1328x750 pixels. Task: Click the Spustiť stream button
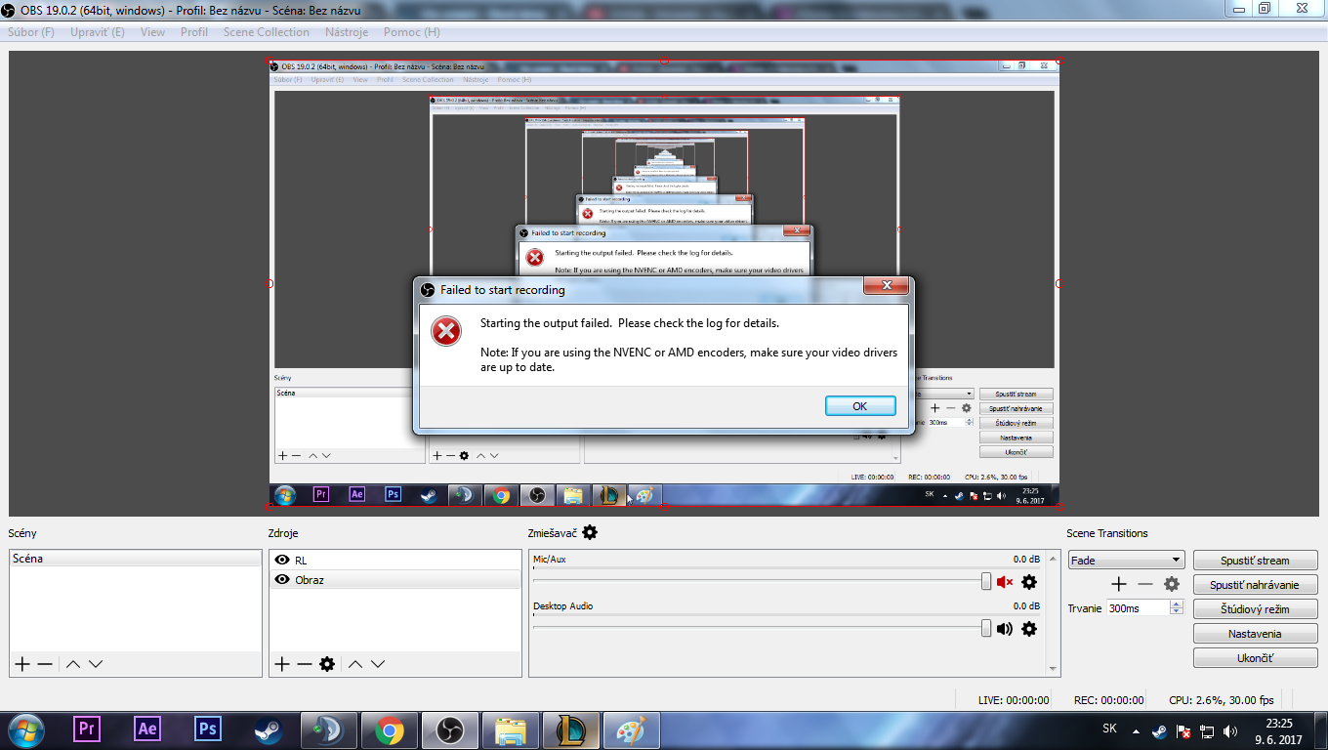(x=1256, y=561)
